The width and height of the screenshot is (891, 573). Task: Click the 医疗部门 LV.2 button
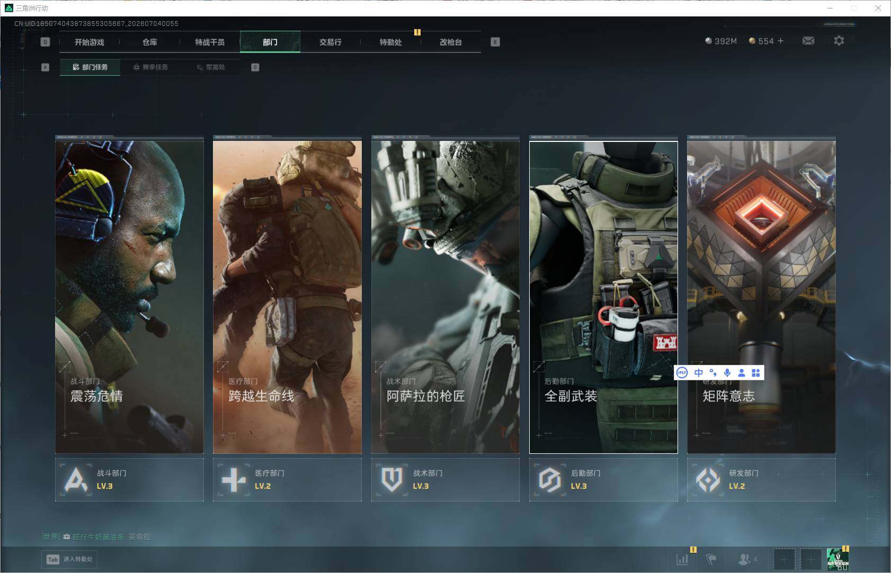(287, 480)
